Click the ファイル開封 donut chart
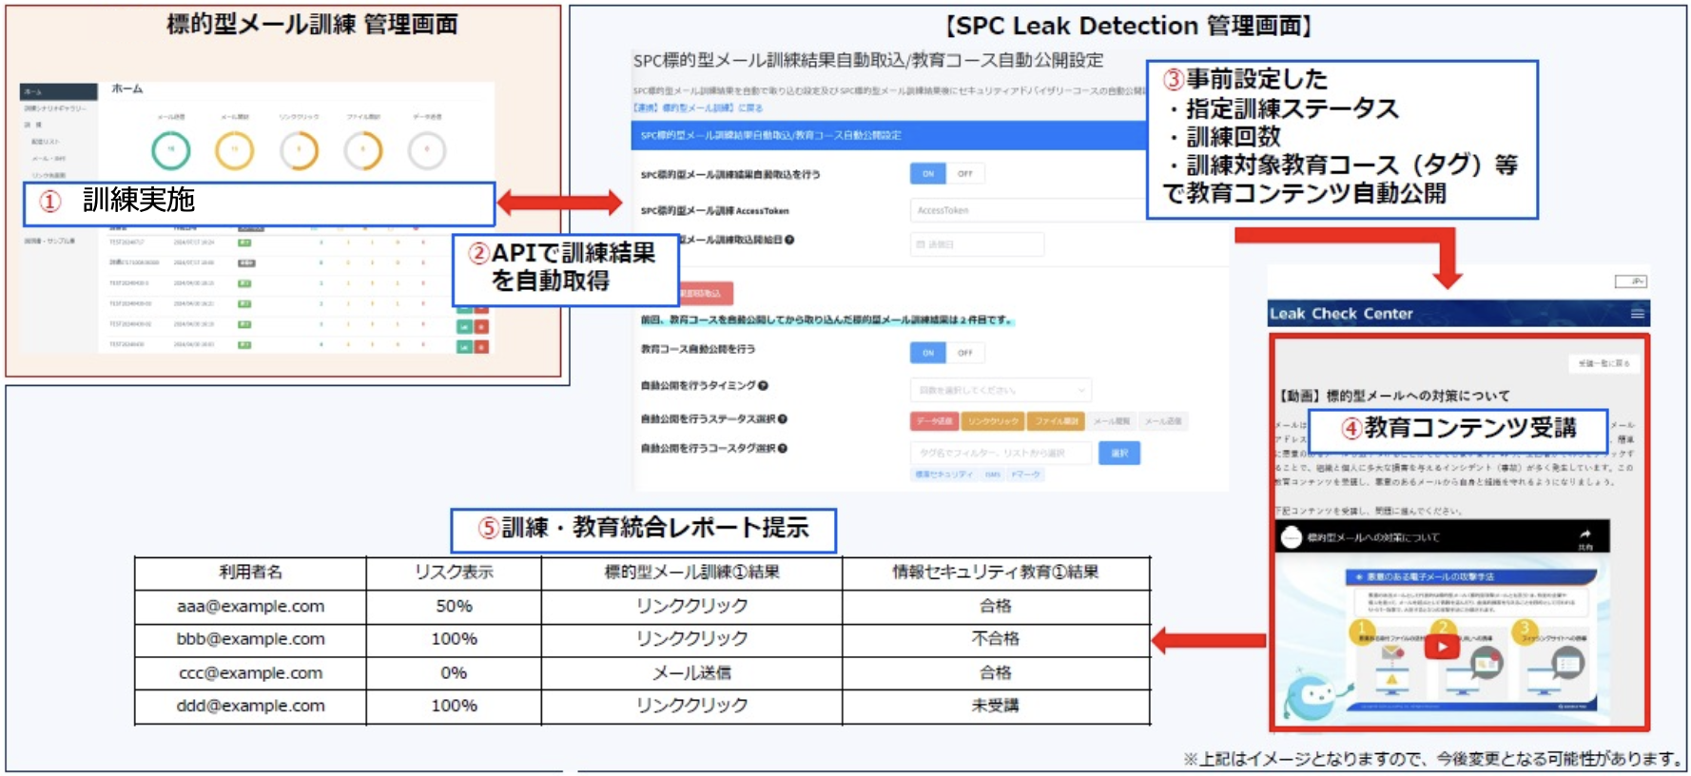 point(363,150)
